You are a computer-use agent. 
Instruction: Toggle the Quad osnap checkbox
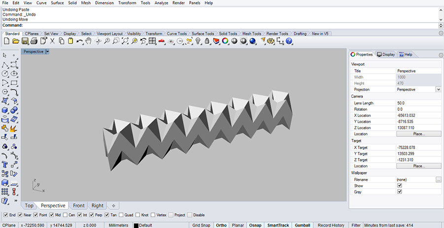[121, 215]
